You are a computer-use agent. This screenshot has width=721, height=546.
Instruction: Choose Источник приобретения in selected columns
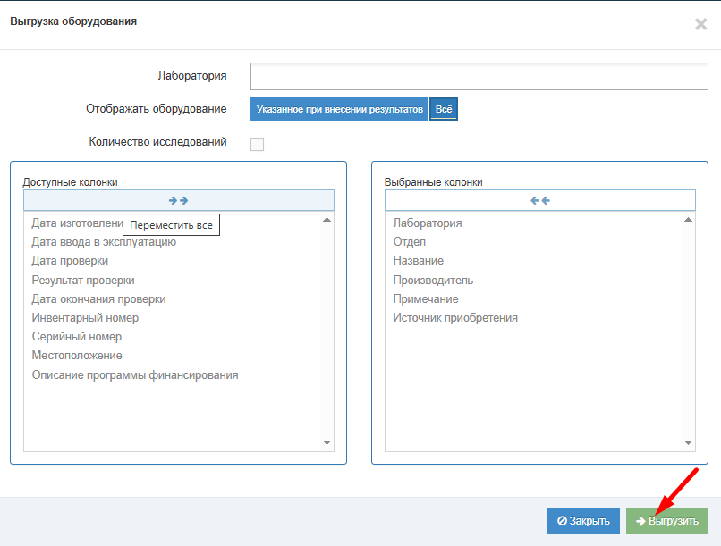pos(455,318)
